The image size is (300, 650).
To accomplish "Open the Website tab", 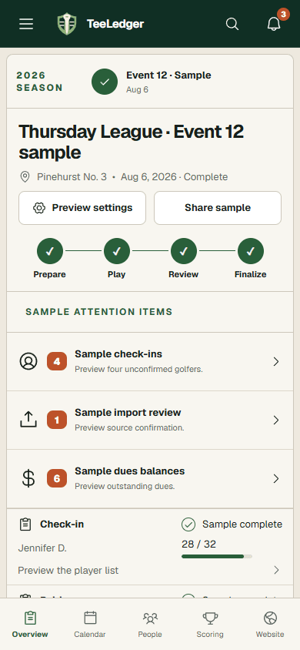I will click(270, 624).
